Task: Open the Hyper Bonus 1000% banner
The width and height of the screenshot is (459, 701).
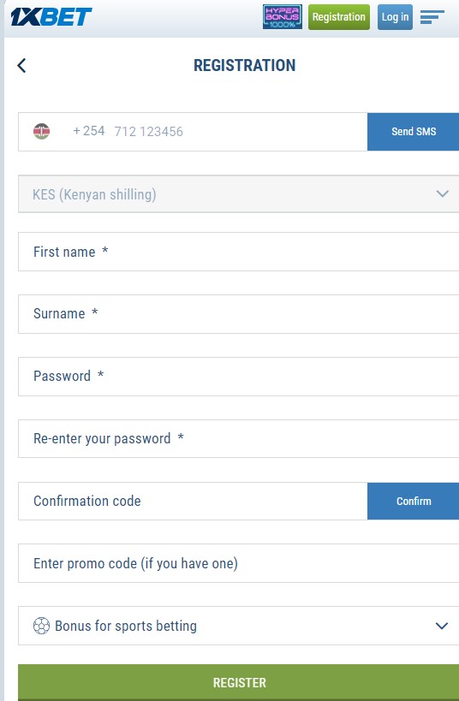Action: coord(283,17)
